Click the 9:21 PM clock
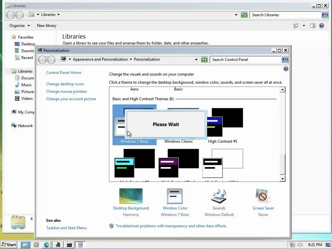Image resolution: width=332 pixels, height=249 pixels. [x=315, y=245]
